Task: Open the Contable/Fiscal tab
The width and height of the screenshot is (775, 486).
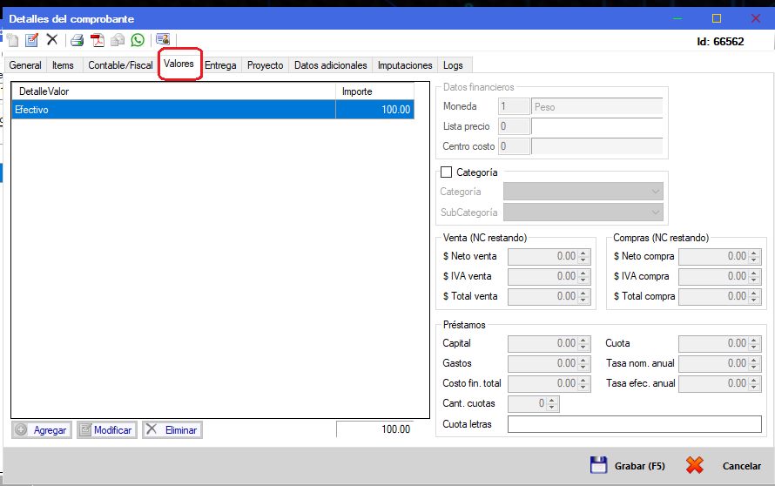Action: [120, 65]
